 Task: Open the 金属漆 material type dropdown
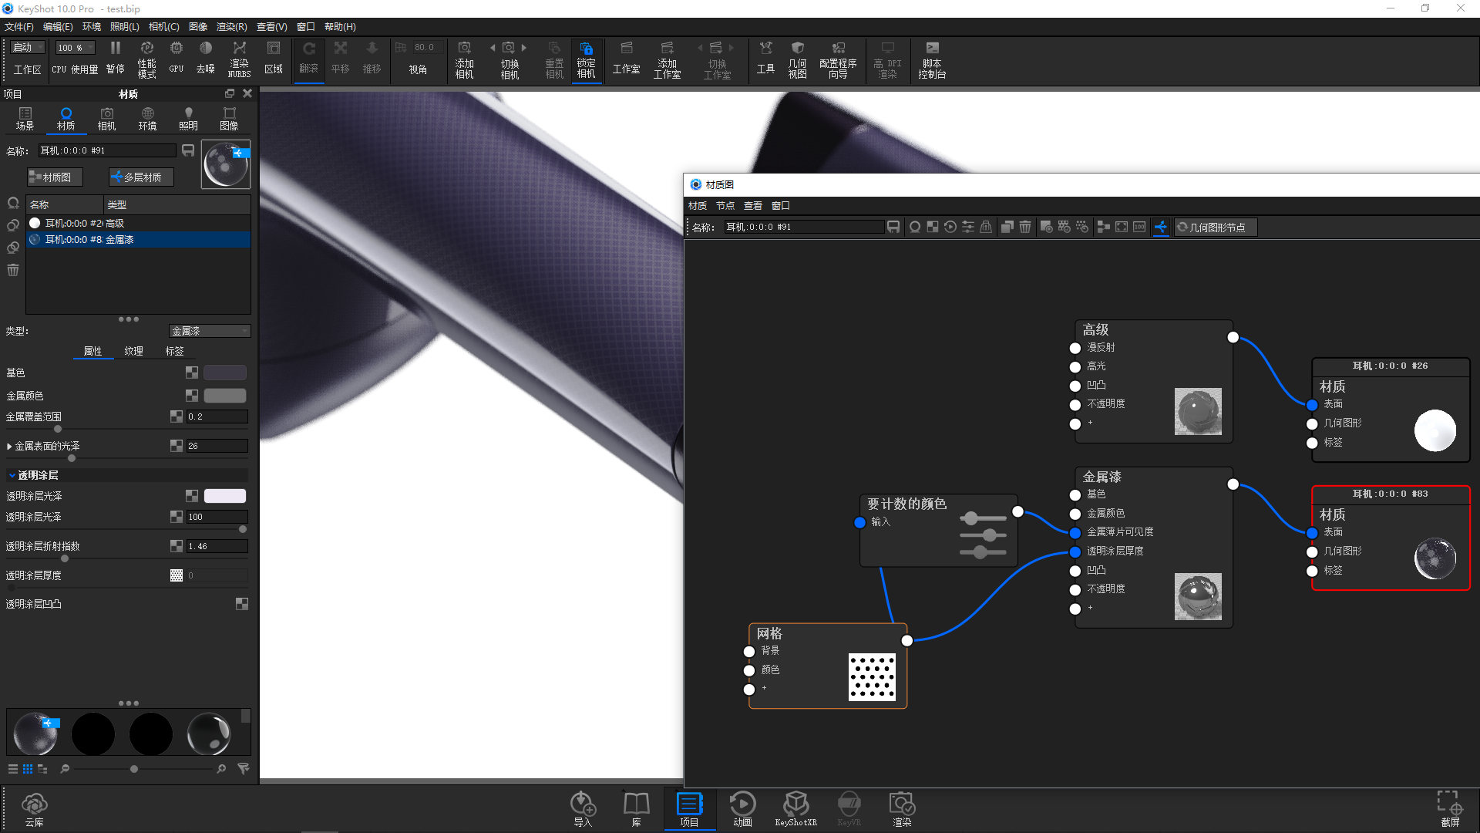tap(210, 331)
